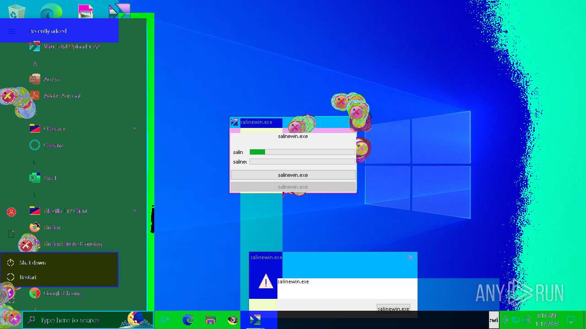
Task: Open the network icon in system tray
Action: (x=516, y=320)
